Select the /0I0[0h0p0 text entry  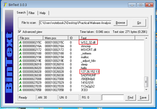(88, 79)
